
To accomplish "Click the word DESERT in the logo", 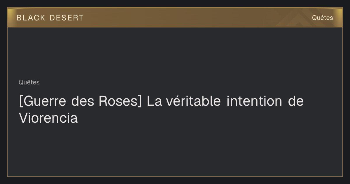I will [66, 18].
